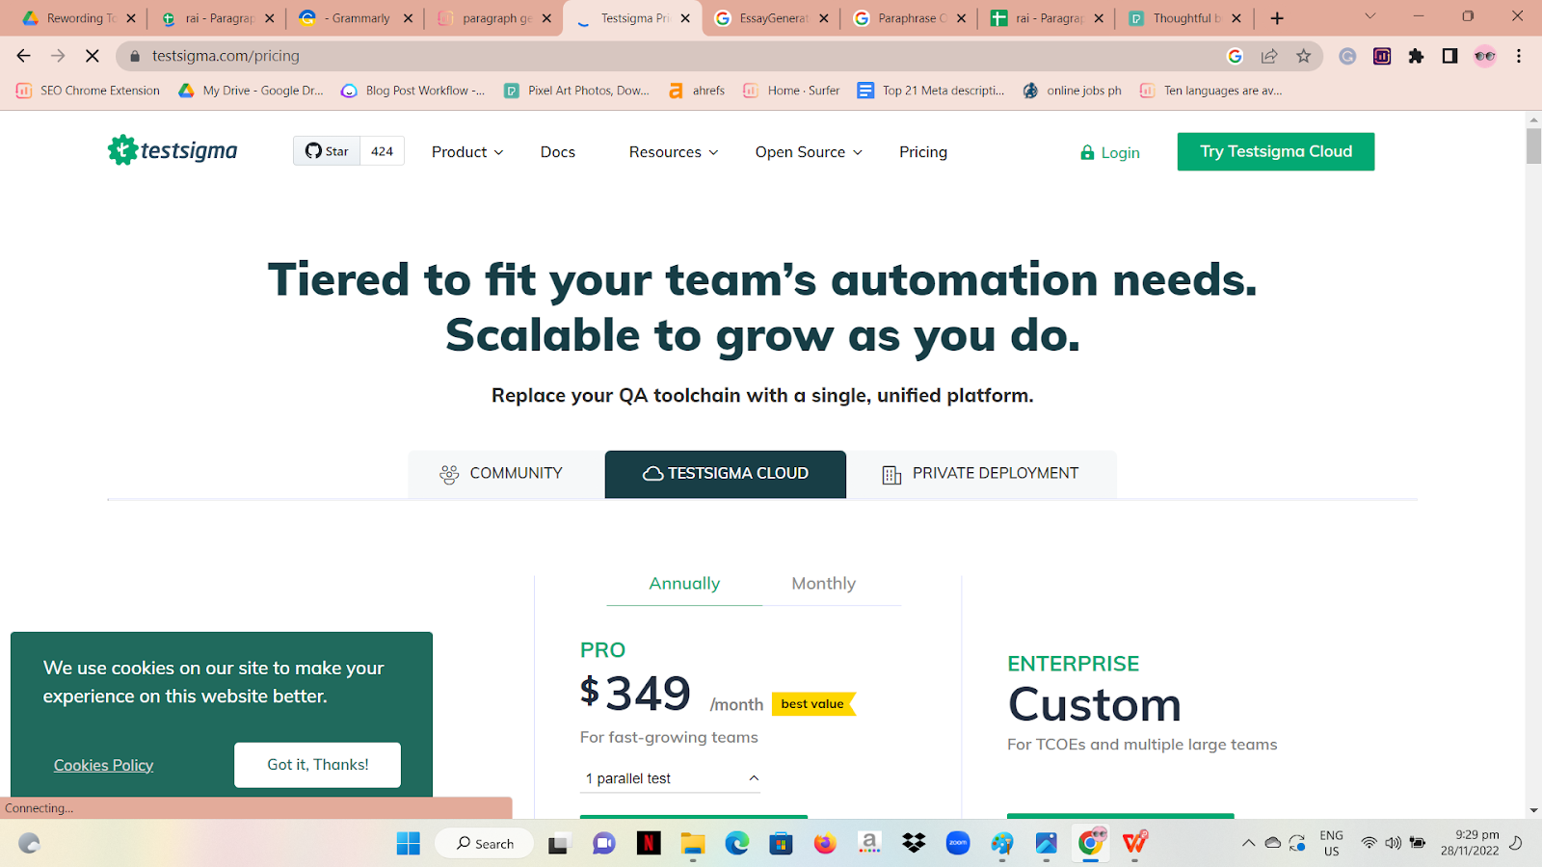Click the address bar URL field
The height and width of the screenshot is (867, 1542).
(675, 56)
